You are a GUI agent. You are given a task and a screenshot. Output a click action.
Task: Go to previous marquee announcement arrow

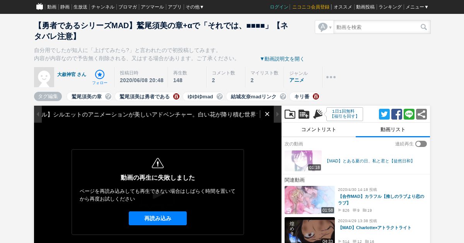(x=38, y=114)
